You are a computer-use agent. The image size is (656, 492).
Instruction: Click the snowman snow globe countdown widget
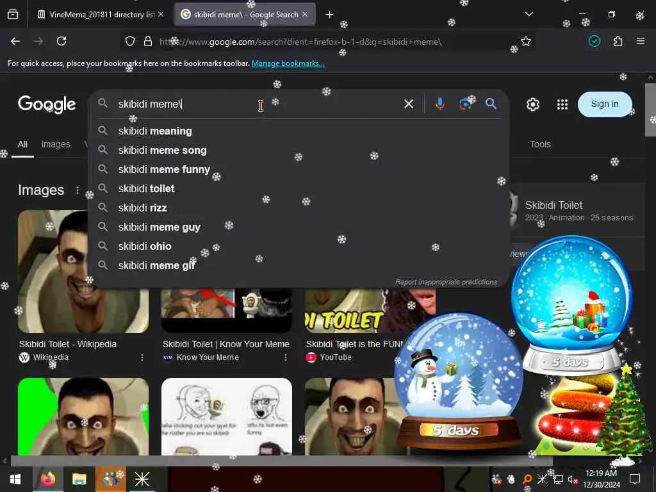[458, 381]
